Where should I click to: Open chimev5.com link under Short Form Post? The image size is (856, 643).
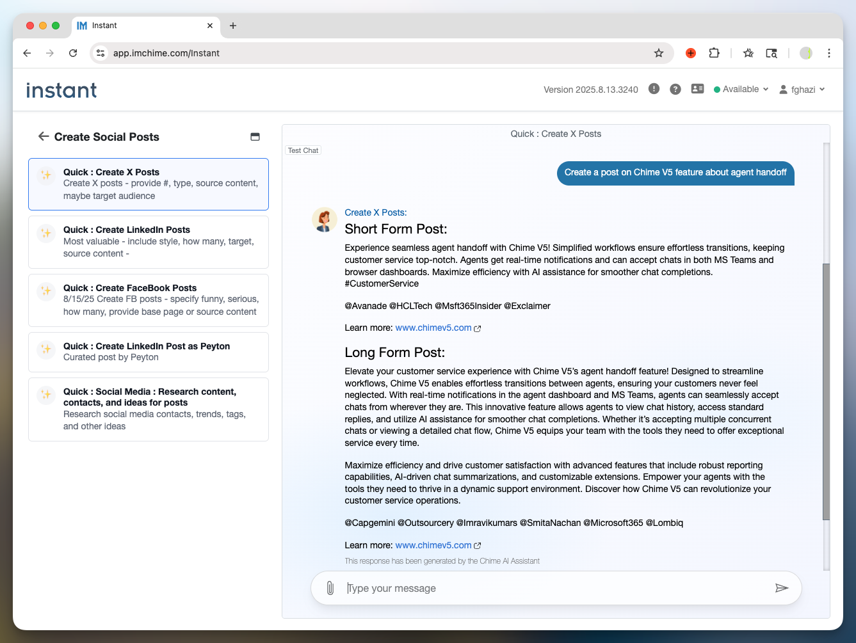[x=433, y=328]
